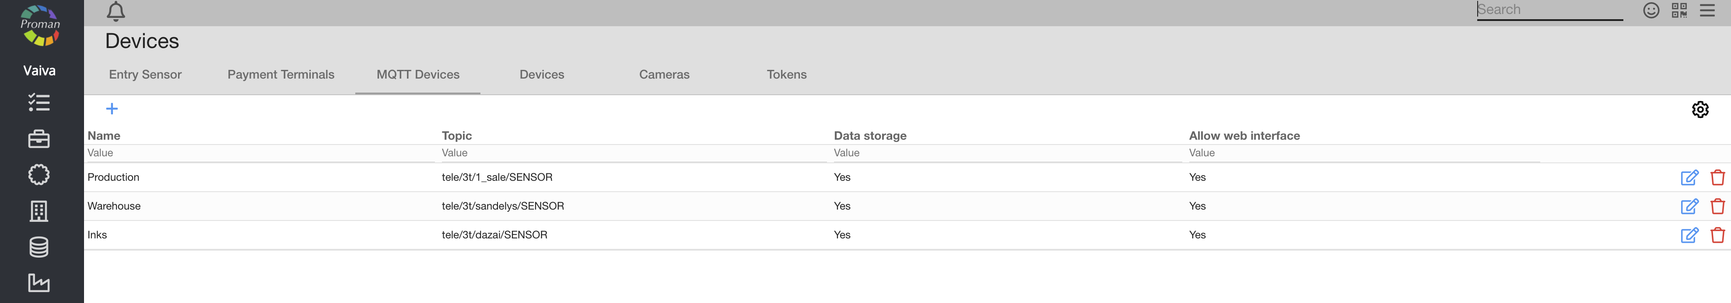Open table settings gear icon
This screenshot has height=303, width=1731.
tap(1699, 109)
